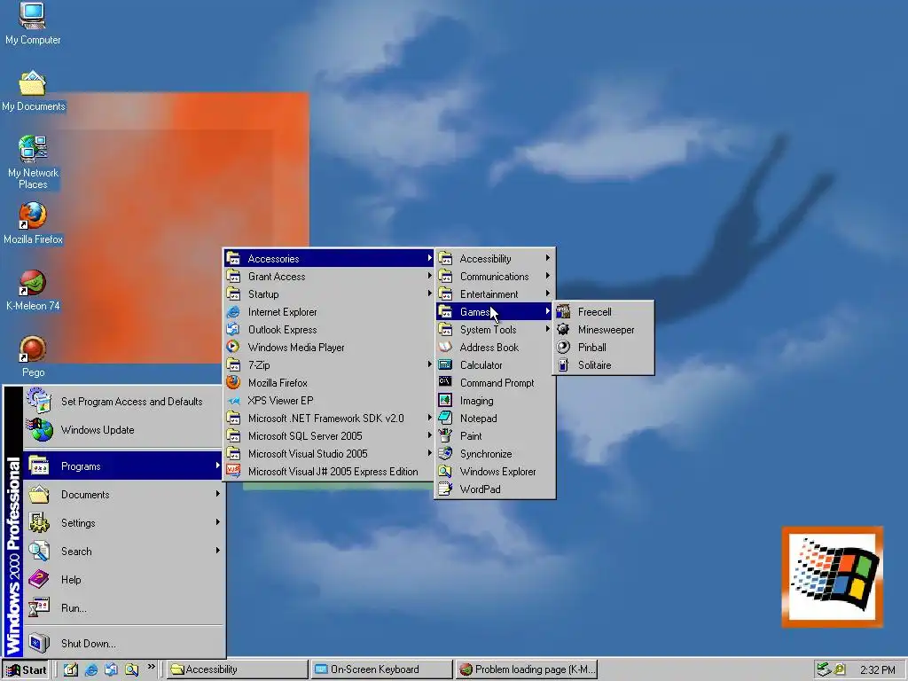Open Calculator from Accessories menu
This screenshot has height=681, width=908.
[495, 364]
